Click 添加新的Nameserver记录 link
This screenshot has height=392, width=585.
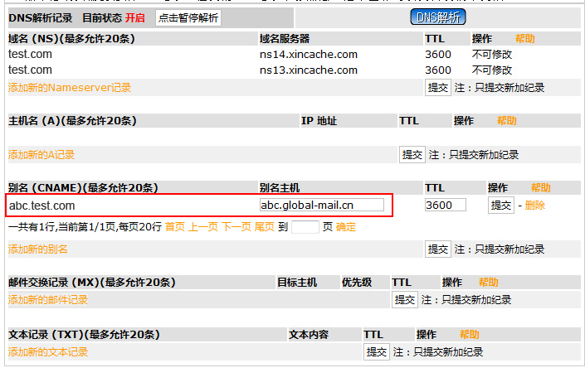coord(70,88)
